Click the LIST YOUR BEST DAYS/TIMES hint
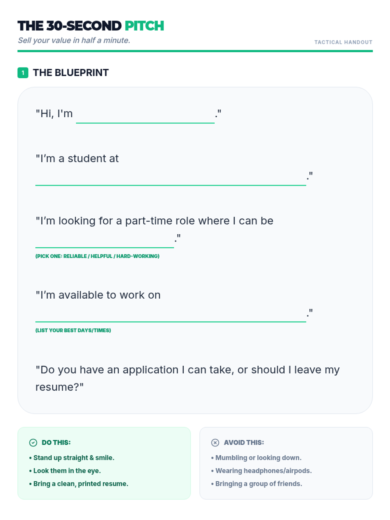 pos(73,331)
